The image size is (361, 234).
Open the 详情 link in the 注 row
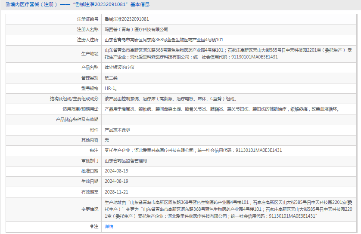coord(109,226)
